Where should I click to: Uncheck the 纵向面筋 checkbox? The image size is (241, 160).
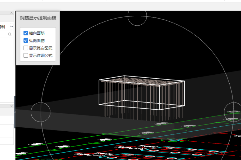pos(26,41)
